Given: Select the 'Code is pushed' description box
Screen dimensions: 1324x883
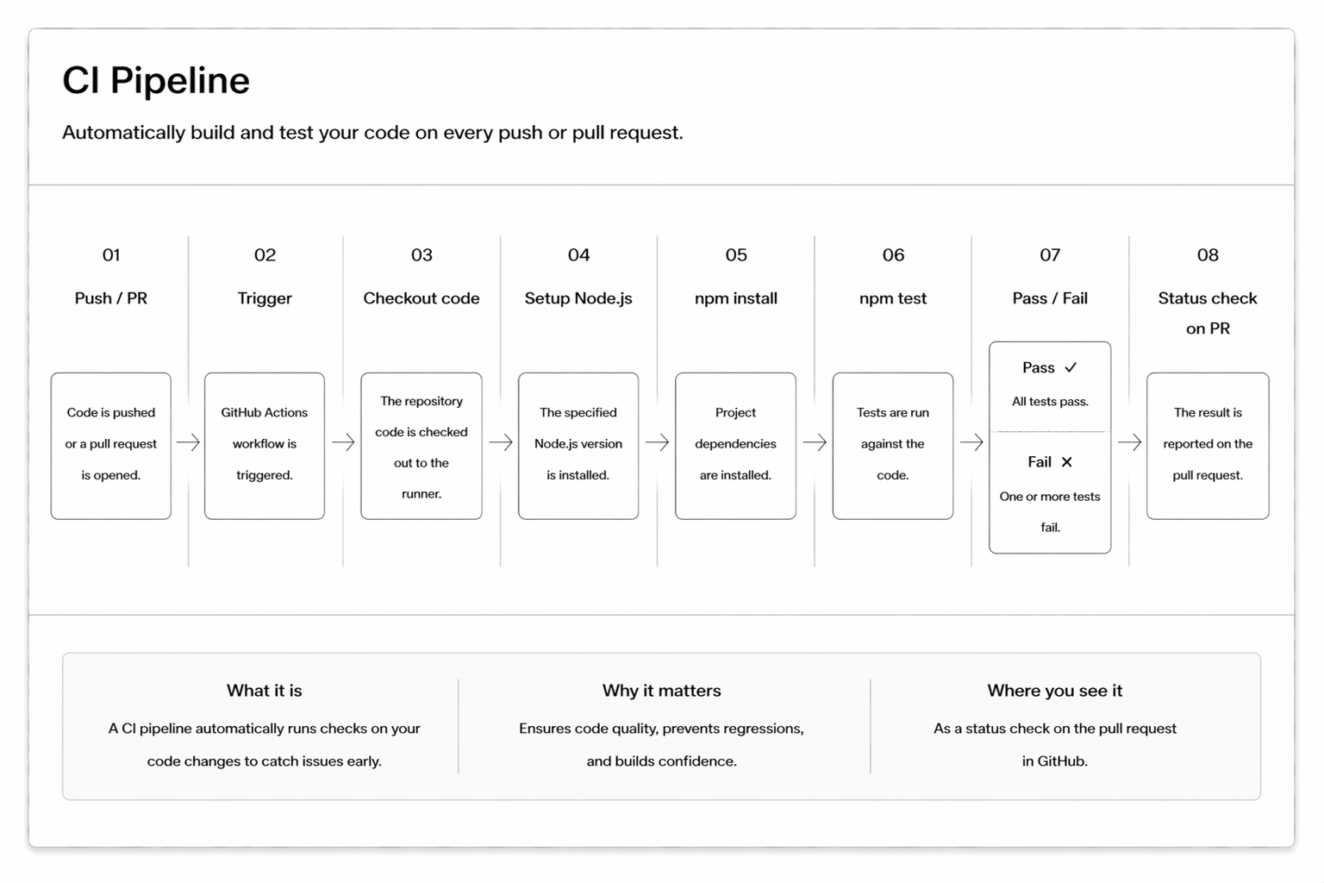Looking at the screenshot, I should [x=111, y=446].
